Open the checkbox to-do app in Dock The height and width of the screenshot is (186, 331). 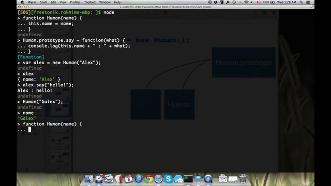(99, 179)
